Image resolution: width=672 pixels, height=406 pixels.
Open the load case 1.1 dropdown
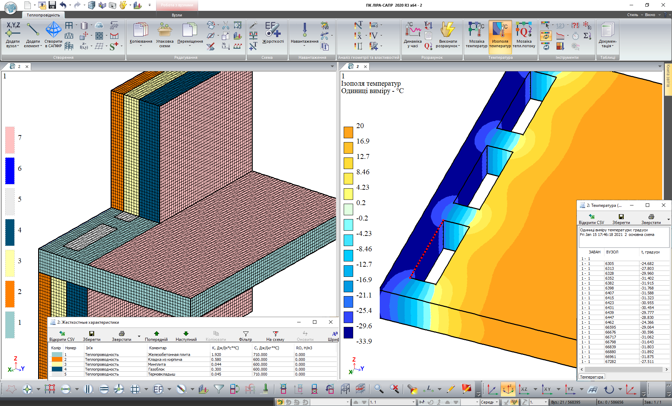pyautogui.click(x=413, y=402)
